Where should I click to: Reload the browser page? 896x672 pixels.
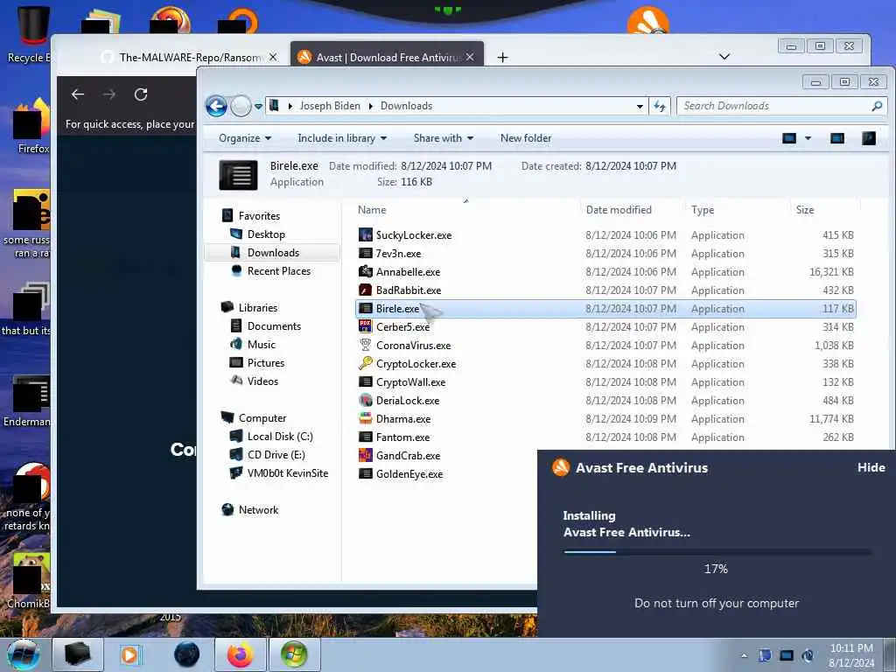[x=141, y=94]
